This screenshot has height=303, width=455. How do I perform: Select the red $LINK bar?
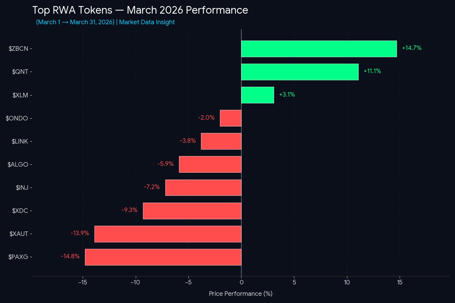pyautogui.click(x=221, y=141)
